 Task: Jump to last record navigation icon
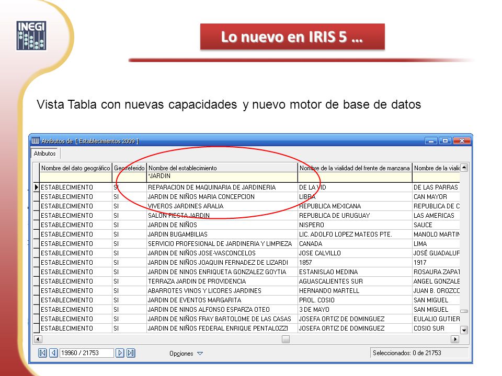(x=131, y=352)
